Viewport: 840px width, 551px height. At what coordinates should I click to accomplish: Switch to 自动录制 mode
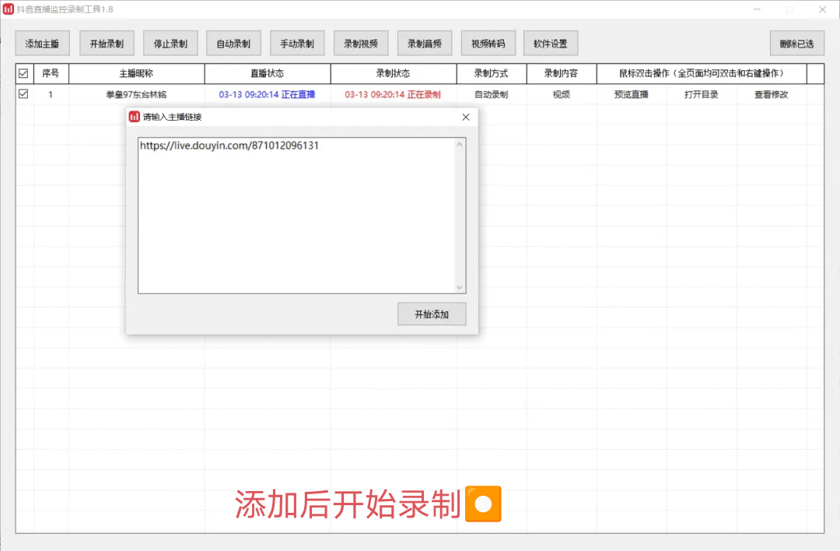(x=233, y=44)
